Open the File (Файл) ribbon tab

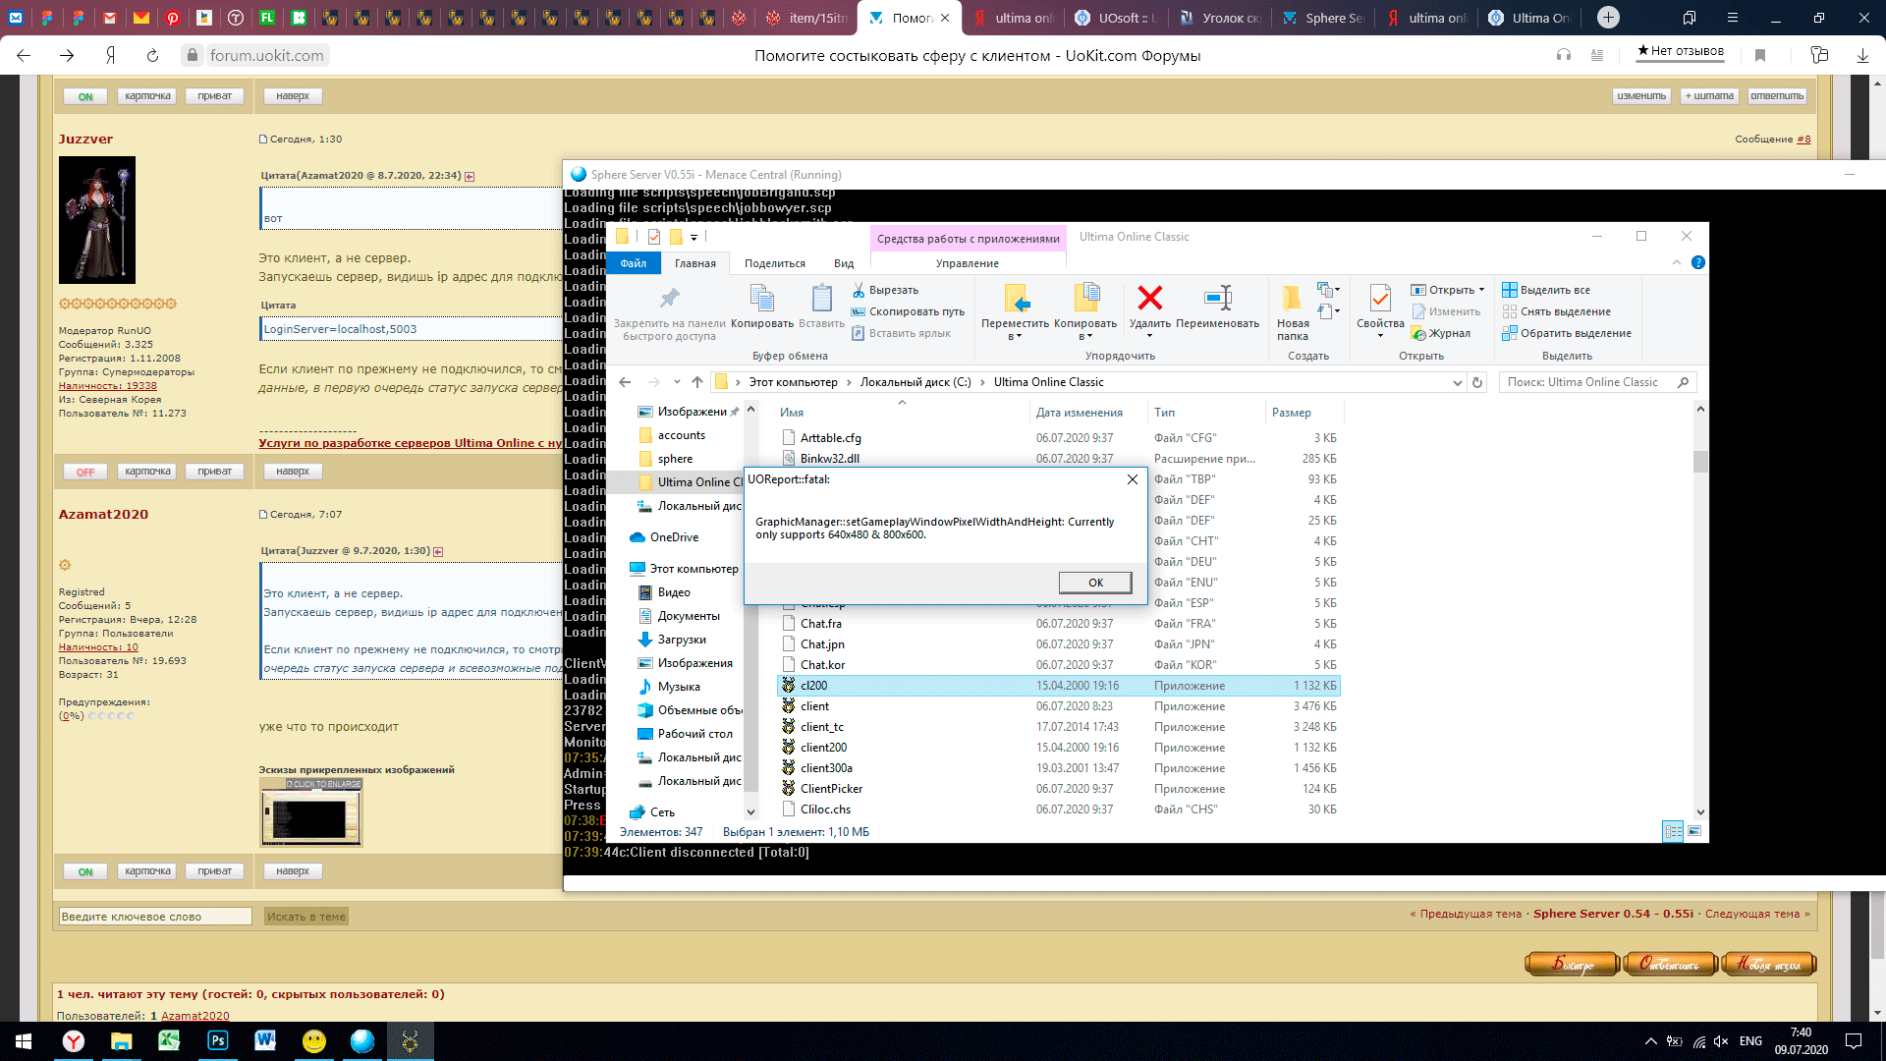pos(633,263)
